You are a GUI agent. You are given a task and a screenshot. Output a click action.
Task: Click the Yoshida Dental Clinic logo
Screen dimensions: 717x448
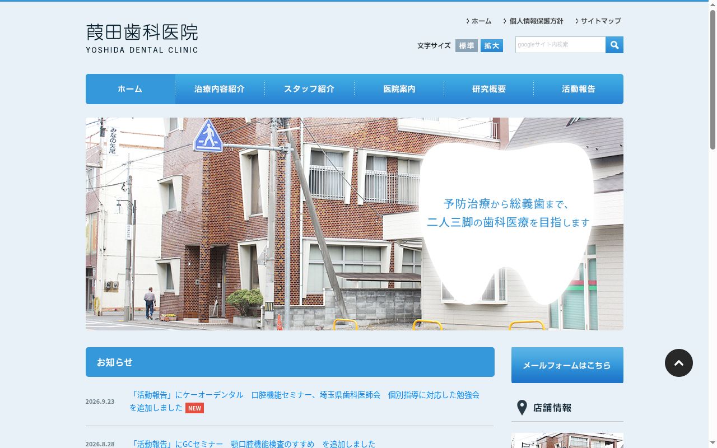click(142, 38)
